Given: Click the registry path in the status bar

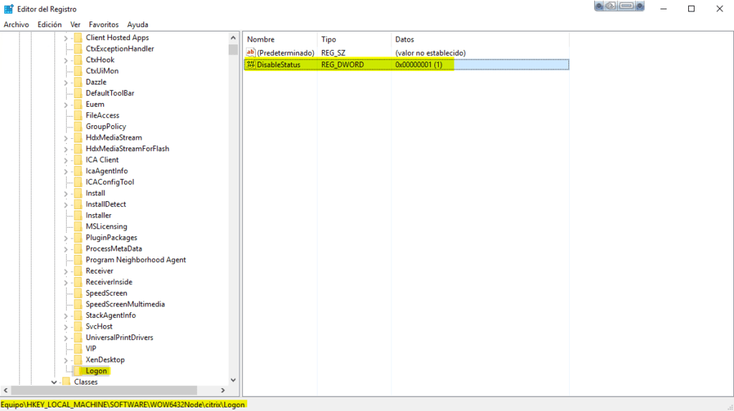Looking at the screenshot, I should coord(123,405).
